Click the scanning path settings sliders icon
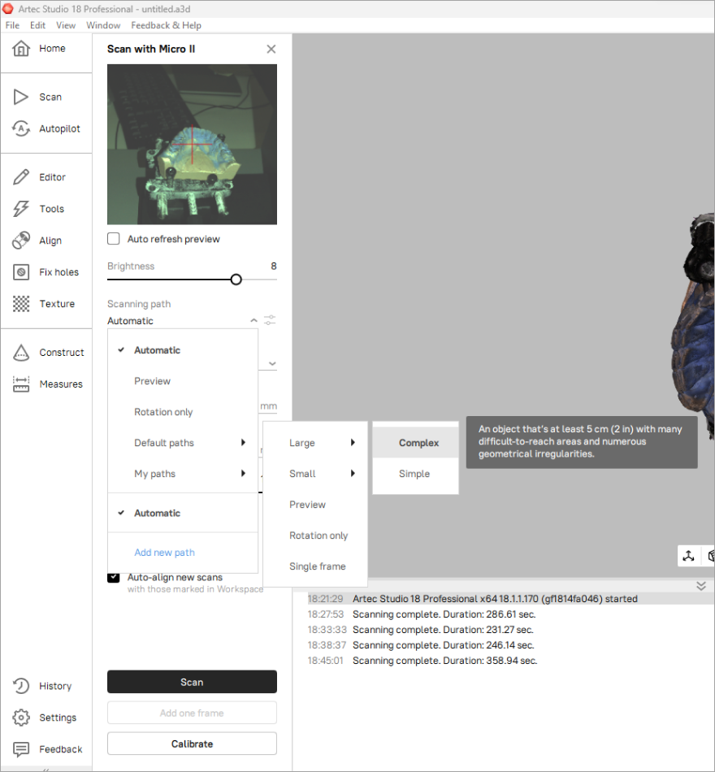This screenshot has height=772, width=715. point(270,320)
